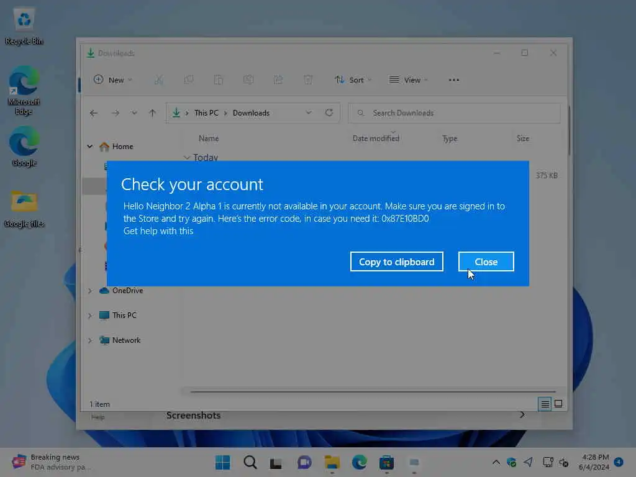Open the New item menu in File Explorer

point(113,80)
